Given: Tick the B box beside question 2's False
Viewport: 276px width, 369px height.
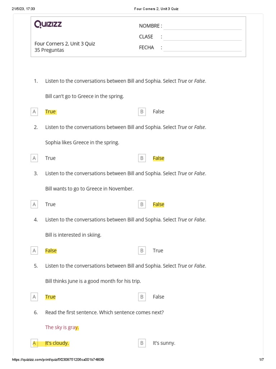Looking at the screenshot, I should pos(142,158).
